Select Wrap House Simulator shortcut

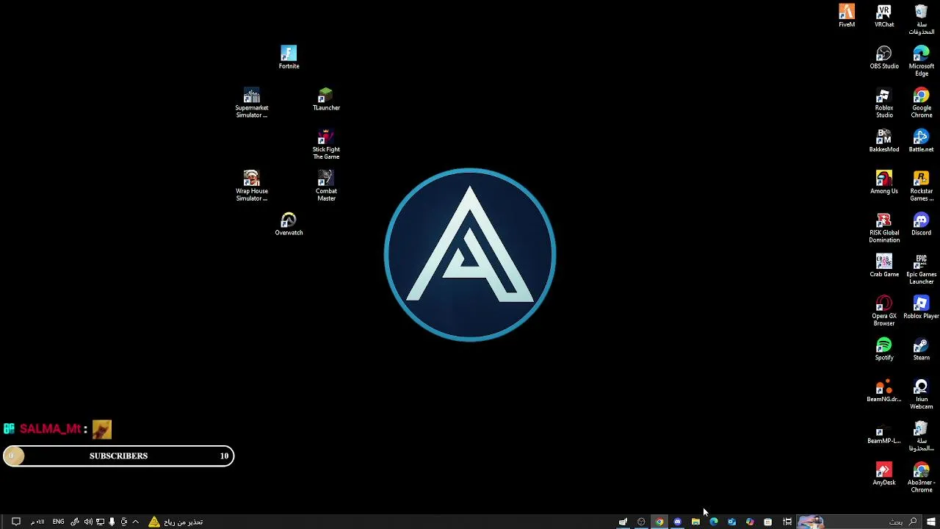pos(252,186)
